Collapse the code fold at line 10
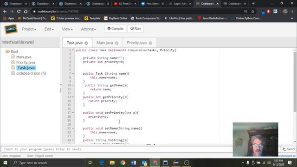This screenshot has height=167, width=297. 73,85
